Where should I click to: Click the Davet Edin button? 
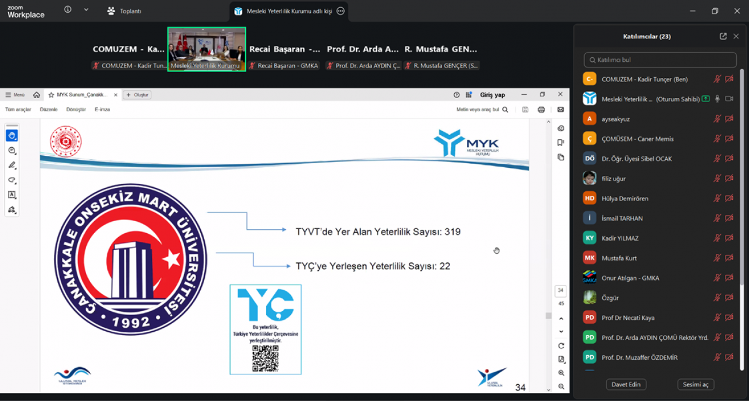tap(626, 384)
